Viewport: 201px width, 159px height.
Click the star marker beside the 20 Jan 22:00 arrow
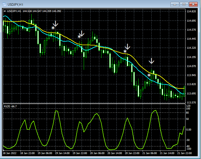point(125,51)
